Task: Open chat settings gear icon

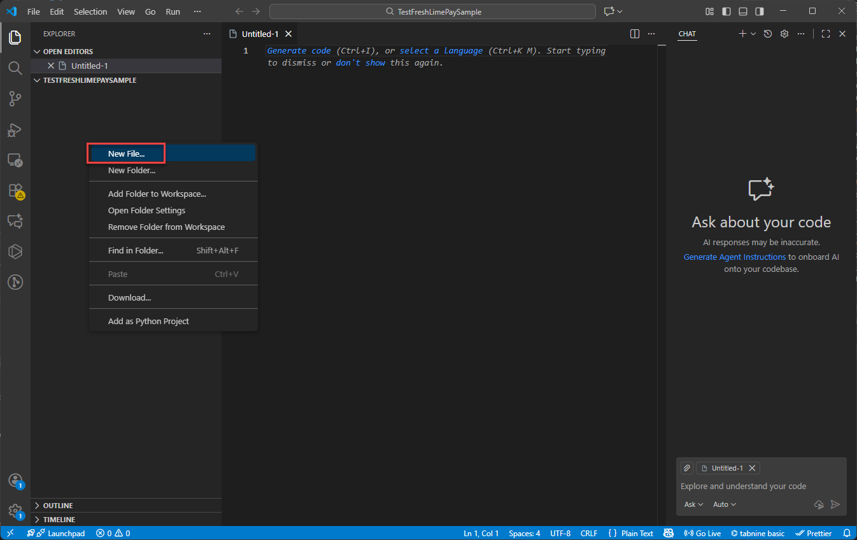Action: click(x=784, y=34)
